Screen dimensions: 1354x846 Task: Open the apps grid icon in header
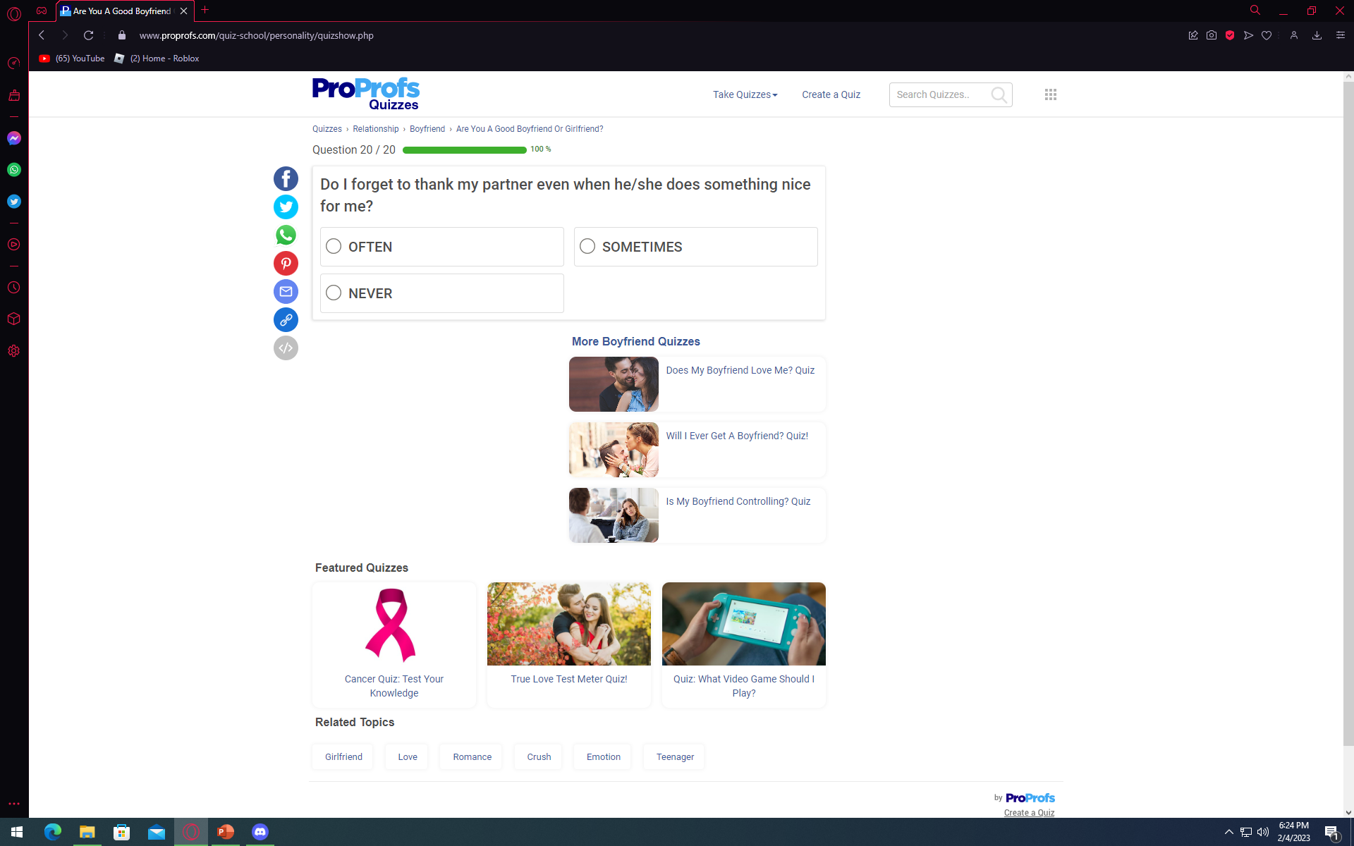click(x=1050, y=94)
